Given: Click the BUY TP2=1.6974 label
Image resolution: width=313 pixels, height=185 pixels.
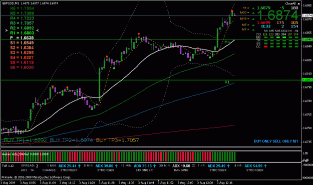Looking at the screenshot, I should 72,140.
